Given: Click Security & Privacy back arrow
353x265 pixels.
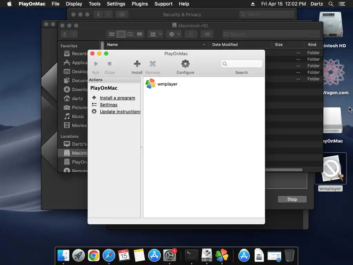Looking at the screenshot, I should [98, 14].
